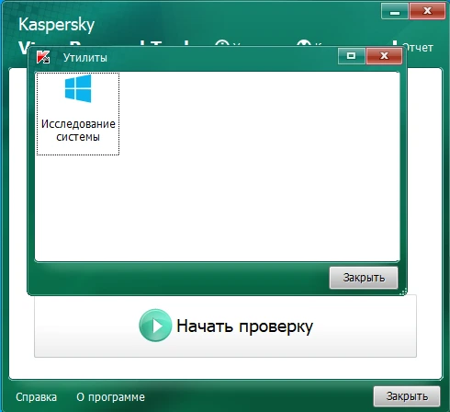
Task: Close the main Kaspersky window with X
Action: pos(427,11)
